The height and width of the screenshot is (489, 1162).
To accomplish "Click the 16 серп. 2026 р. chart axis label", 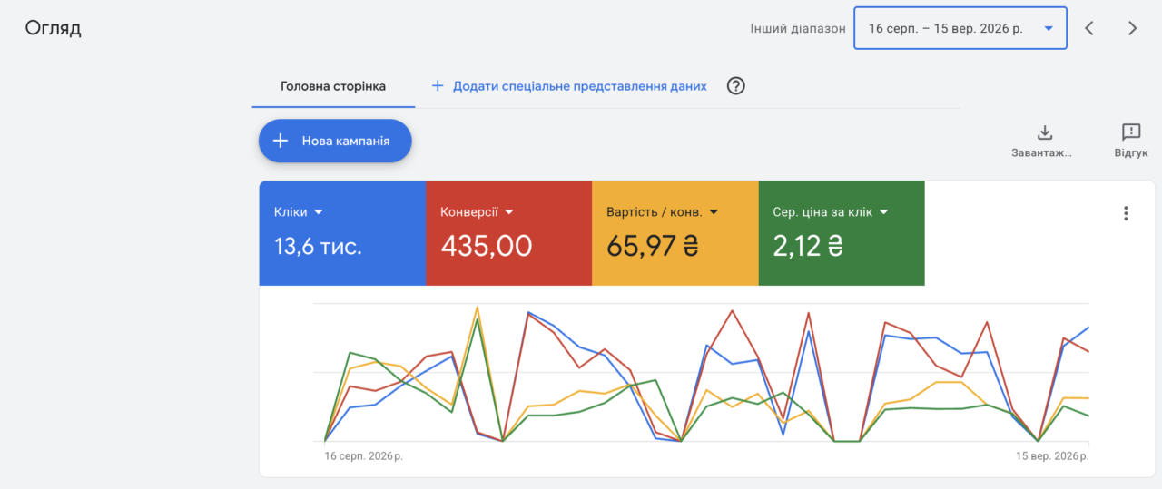I will click(x=363, y=456).
